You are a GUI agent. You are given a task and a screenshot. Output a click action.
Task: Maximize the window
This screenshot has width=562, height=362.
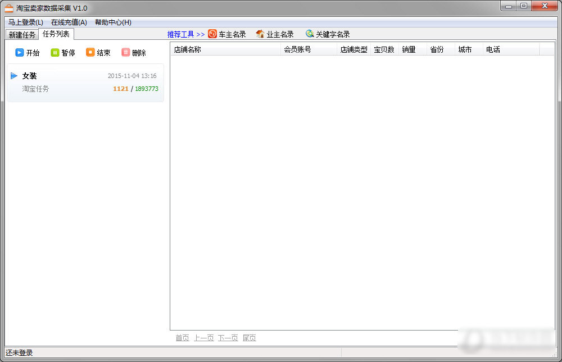pyautogui.click(x=524, y=6)
